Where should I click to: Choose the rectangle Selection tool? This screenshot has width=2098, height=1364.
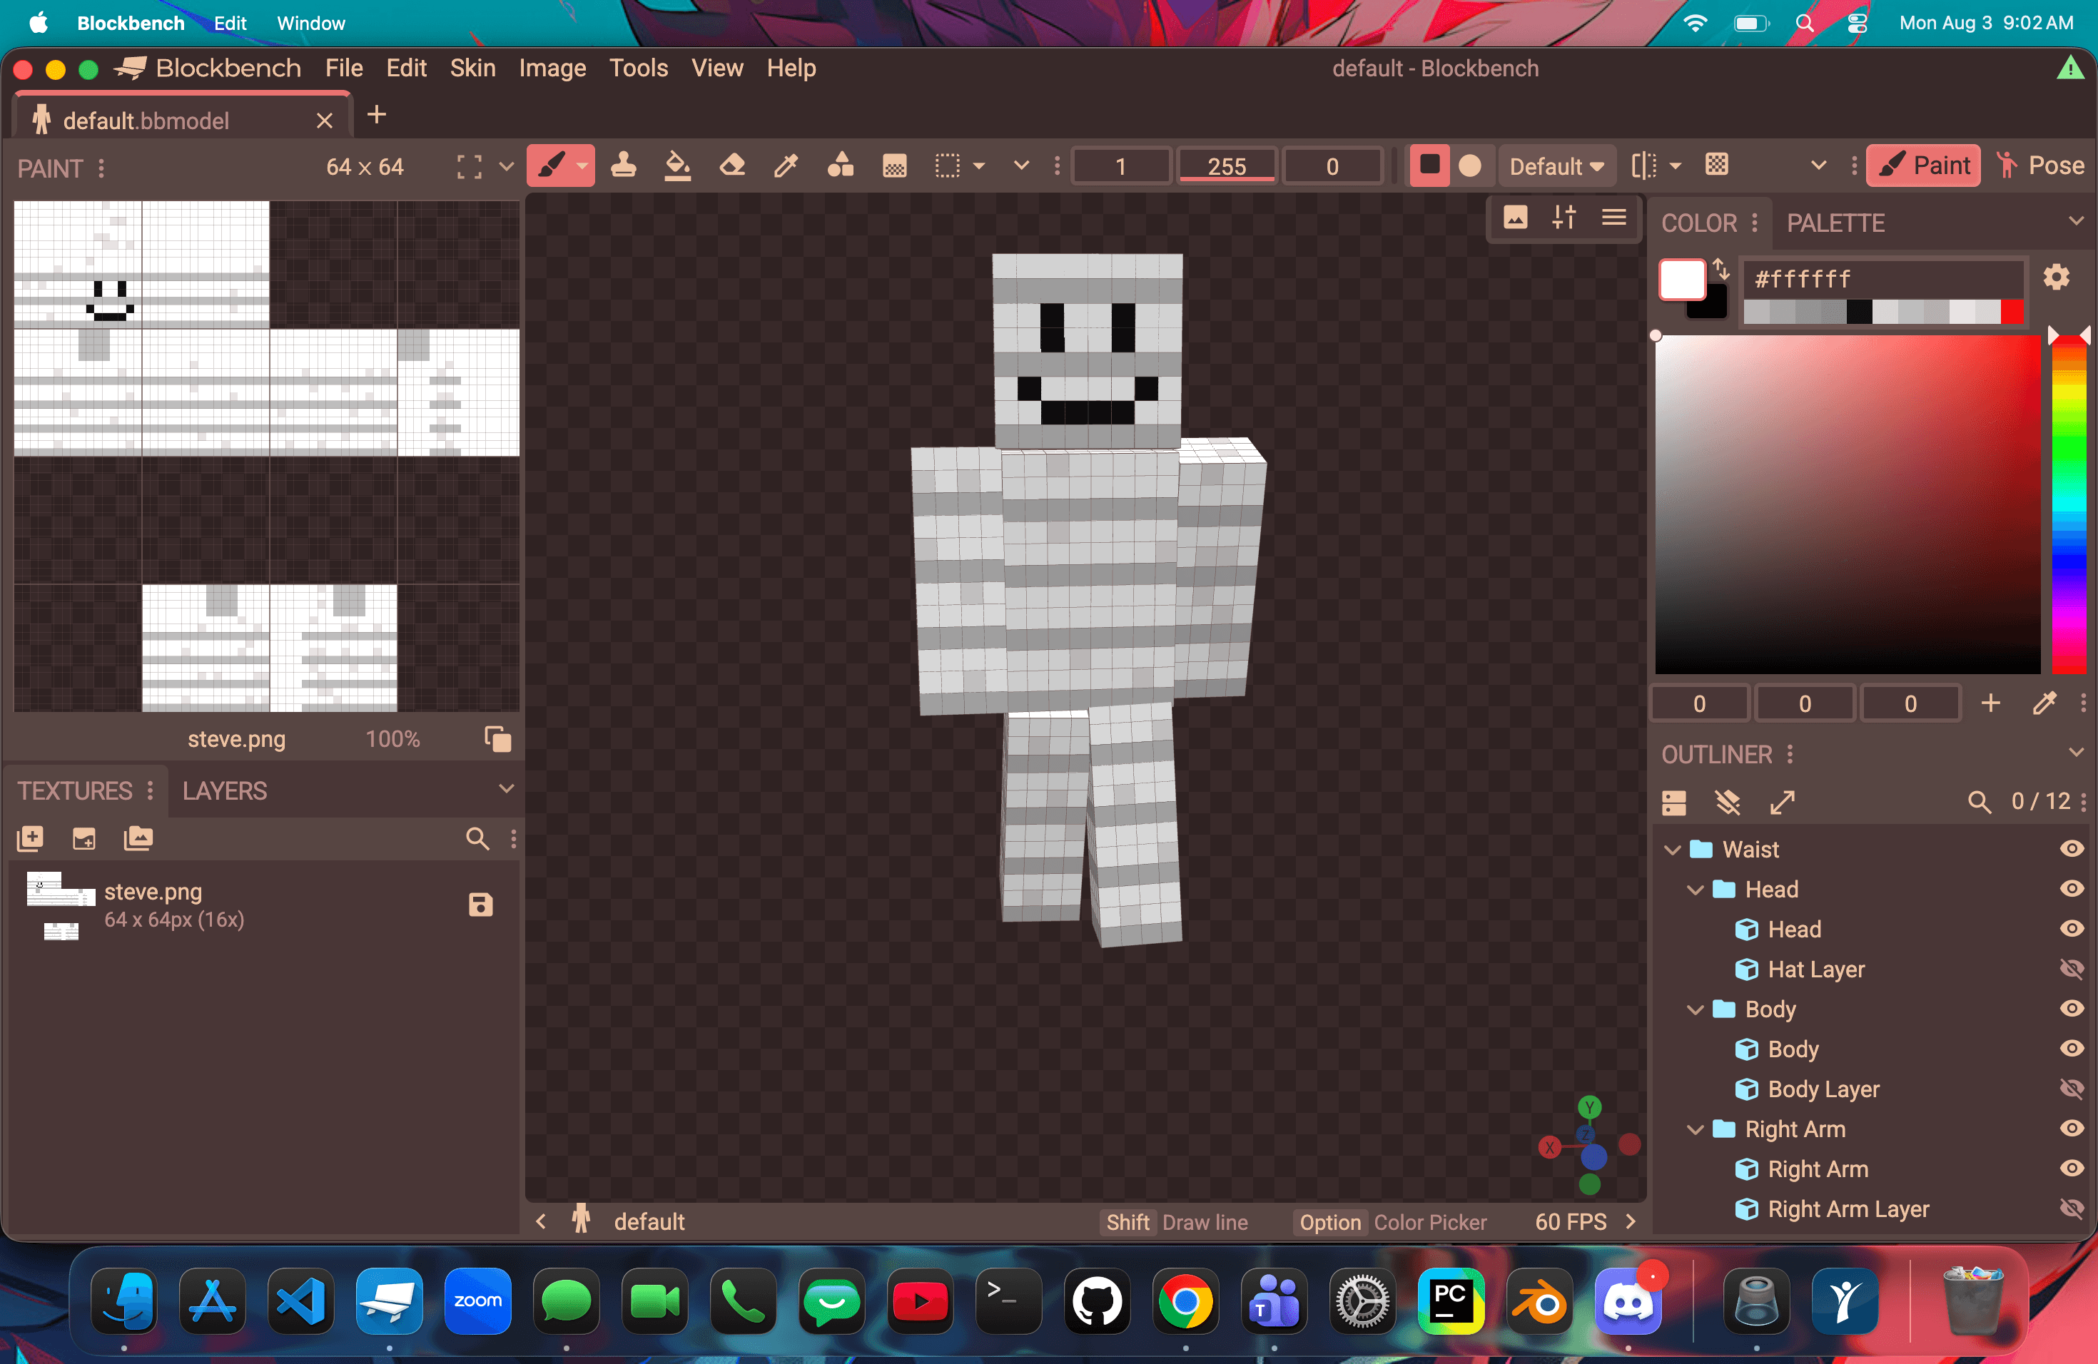tap(948, 166)
